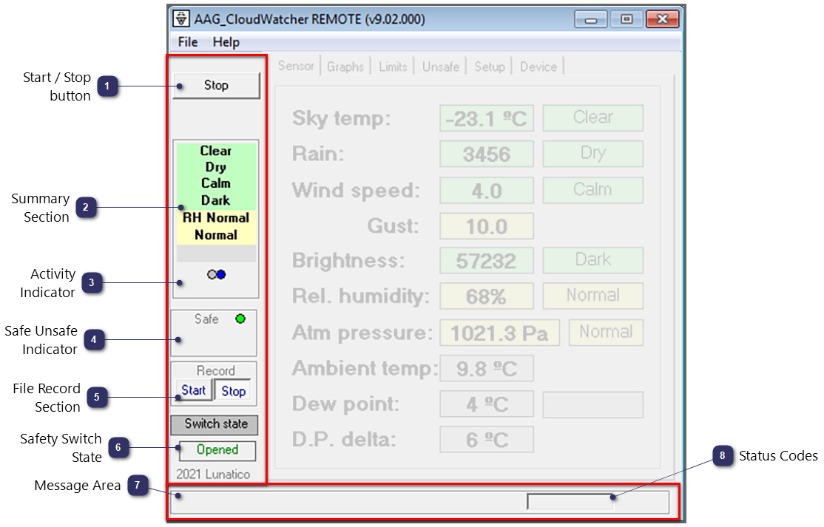Switch to the Graphs tab

(345, 67)
